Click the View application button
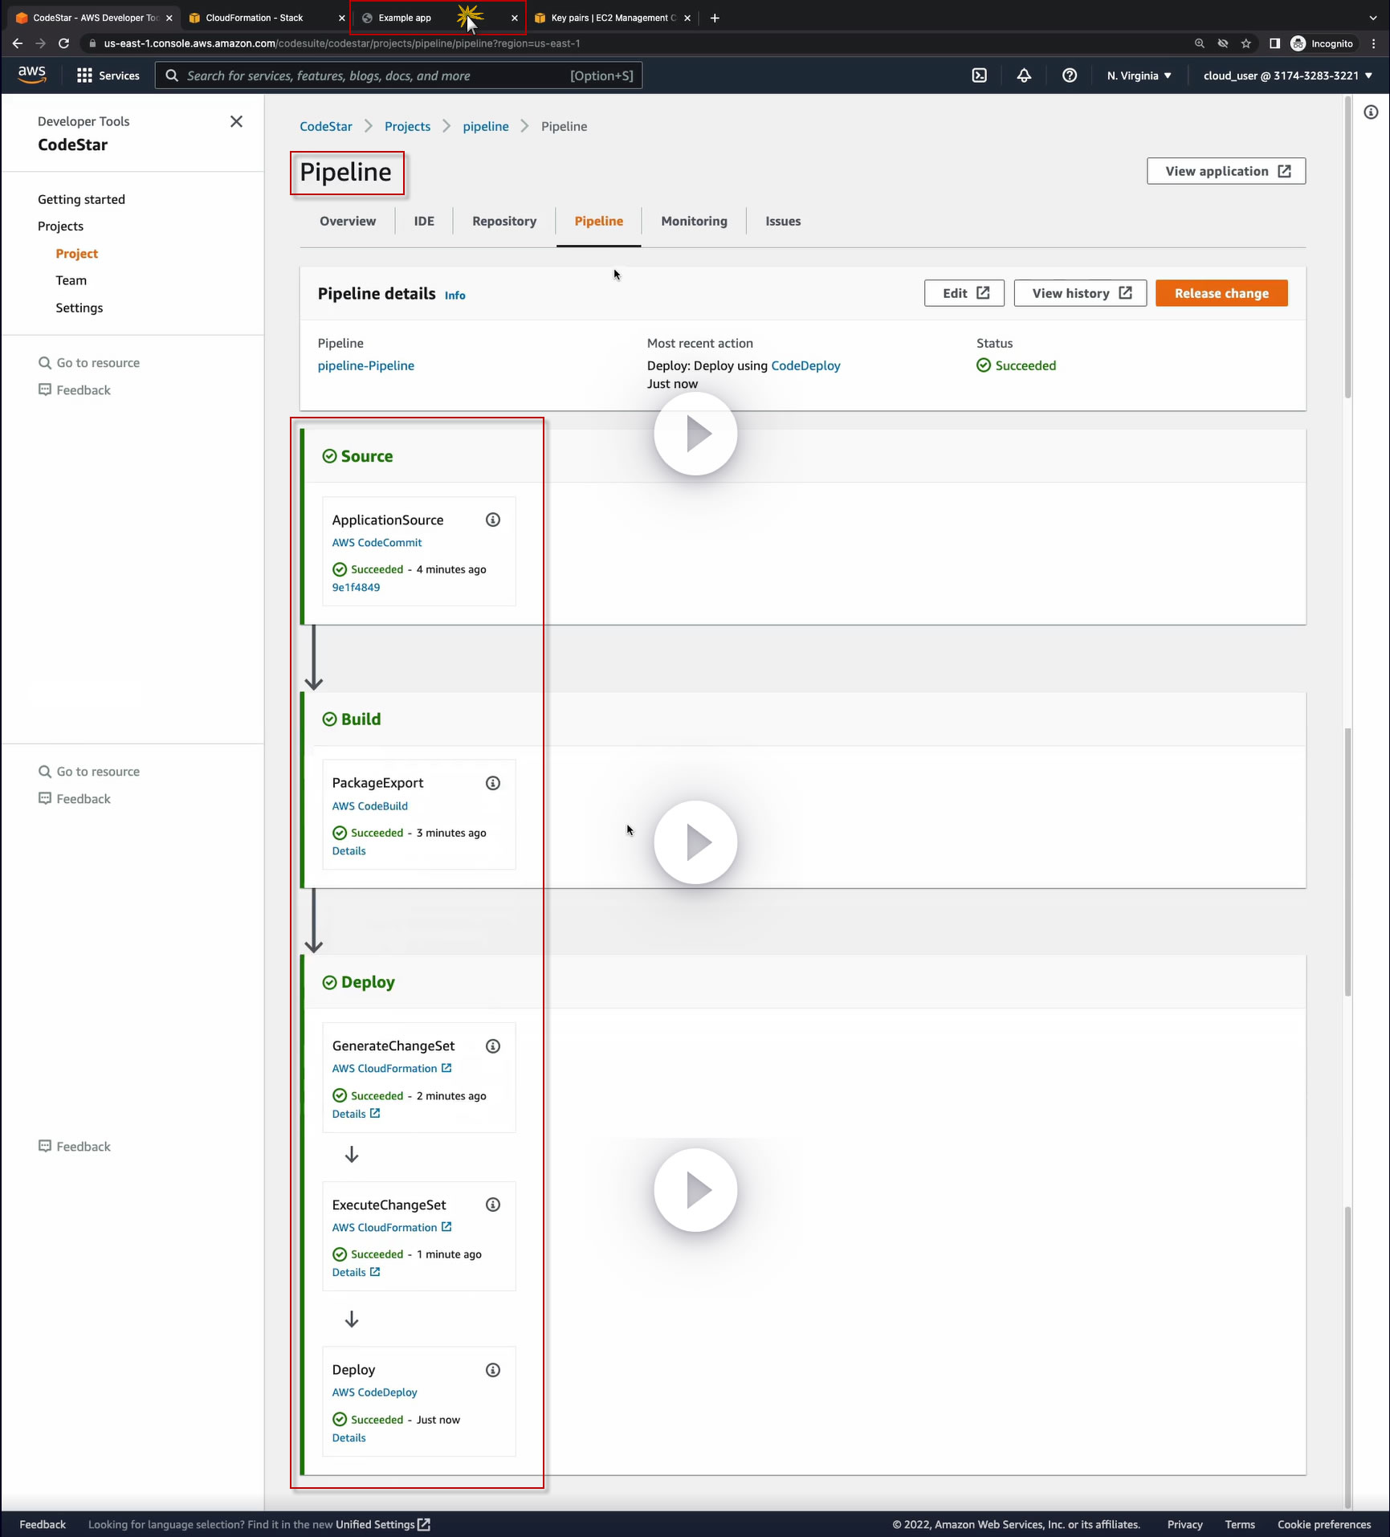This screenshot has width=1390, height=1537. (x=1226, y=171)
